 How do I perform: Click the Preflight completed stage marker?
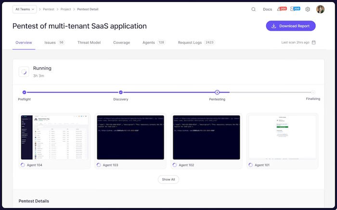click(24, 92)
